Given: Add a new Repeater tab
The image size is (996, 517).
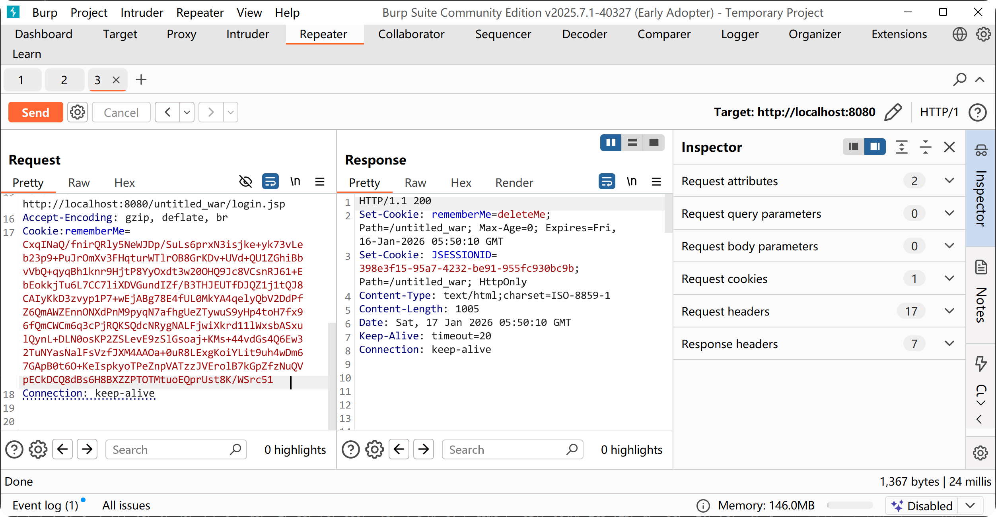Looking at the screenshot, I should click(141, 80).
